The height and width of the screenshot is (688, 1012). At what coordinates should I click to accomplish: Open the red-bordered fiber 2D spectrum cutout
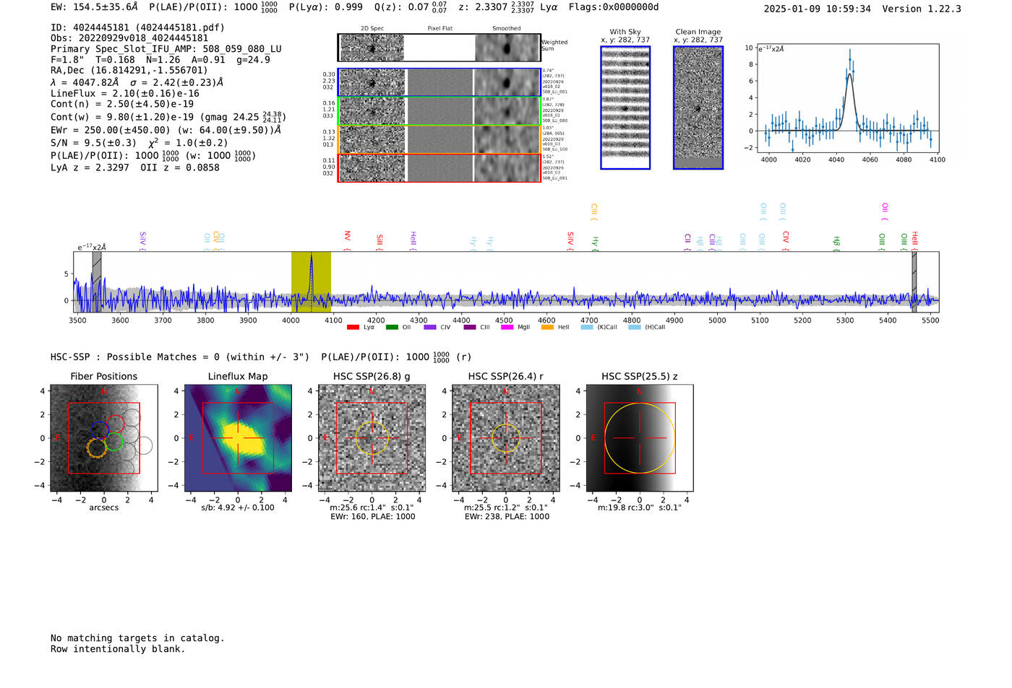point(372,167)
